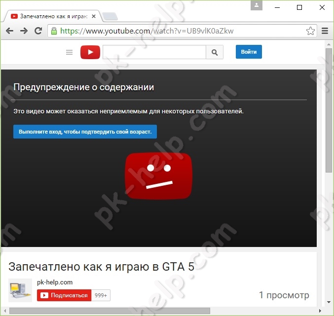Click the browser forward arrow
The height and width of the screenshot is (316, 334).
[x=24, y=31]
